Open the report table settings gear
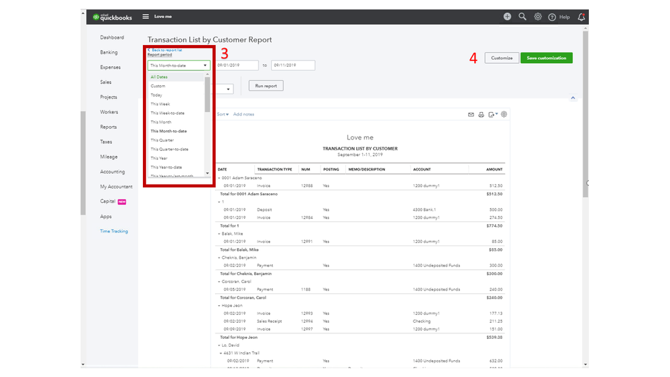Viewport: 670px width, 377px height. point(504,115)
